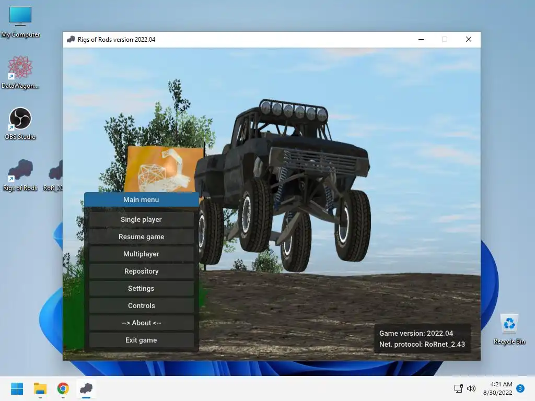The width and height of the screenshot is (535, 401).
Task: Open Google Chrome from taskbar
Action: (x=63, y=388)
